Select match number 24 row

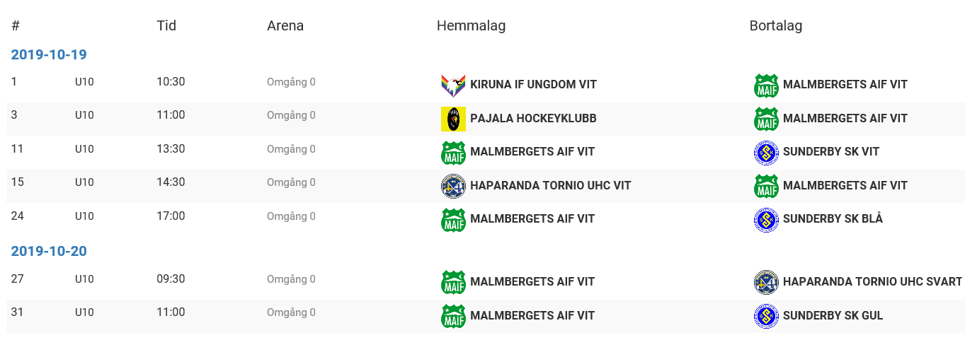(18, 216)
